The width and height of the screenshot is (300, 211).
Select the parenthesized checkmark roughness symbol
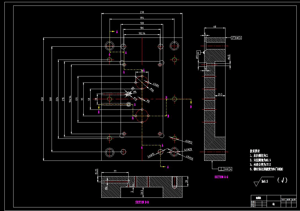[x=282, y=180]
